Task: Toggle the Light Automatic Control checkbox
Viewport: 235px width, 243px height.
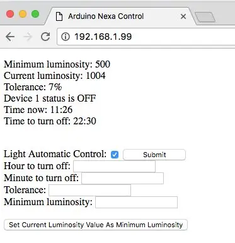Action: pos(115,155)
